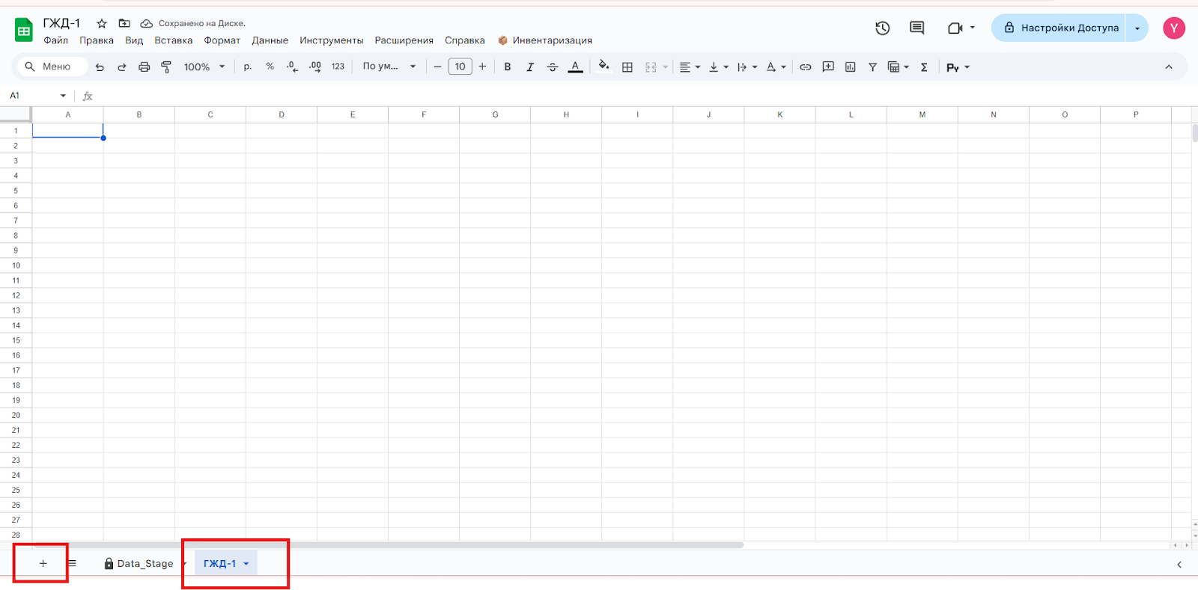Screen dimensions: 1198x590
Task: Activate the paint format tool
Action: coord(166,67)
